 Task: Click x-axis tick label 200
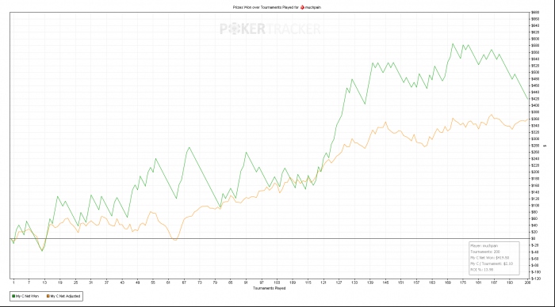527,282
